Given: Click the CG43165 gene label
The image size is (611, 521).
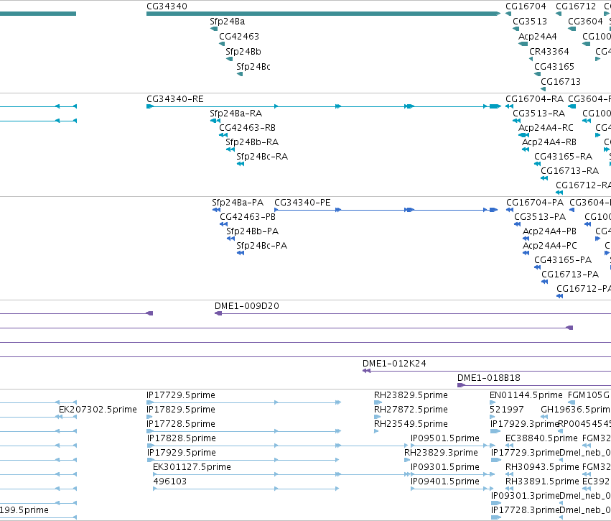Looking at the screenshot, I should 554,67.
